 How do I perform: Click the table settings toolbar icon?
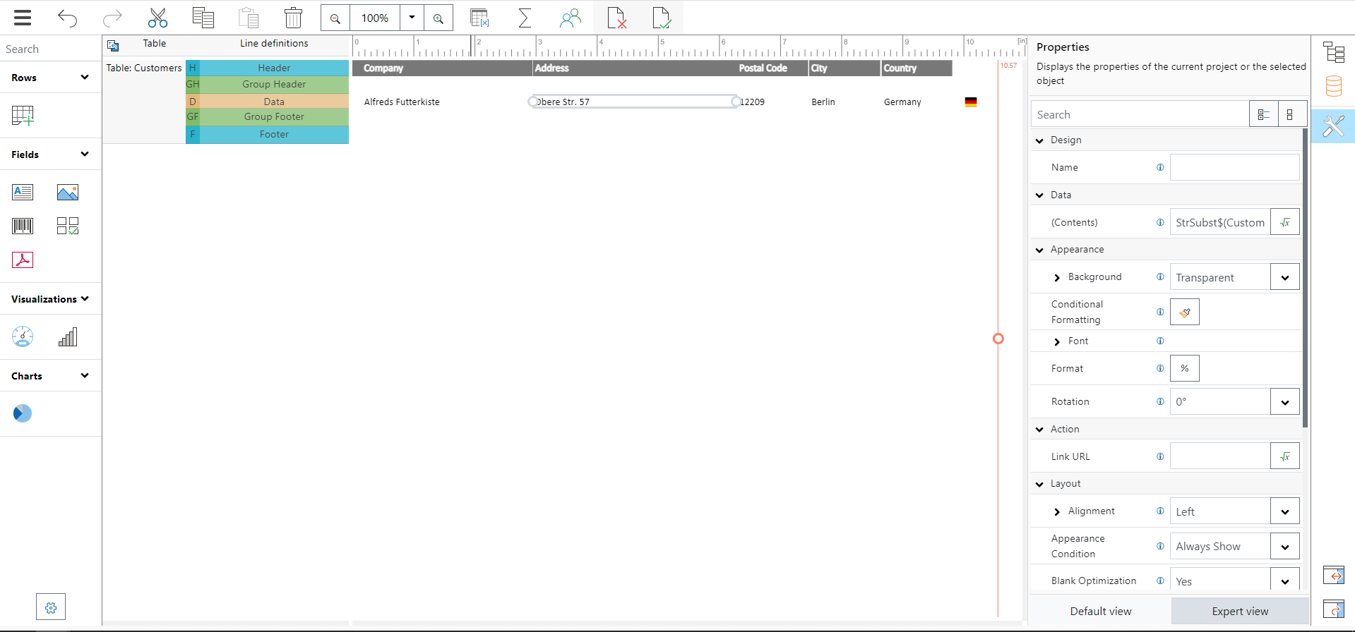point(480,18)
